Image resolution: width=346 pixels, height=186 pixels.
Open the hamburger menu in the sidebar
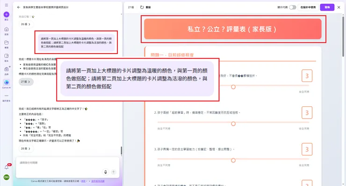point(7,5)
